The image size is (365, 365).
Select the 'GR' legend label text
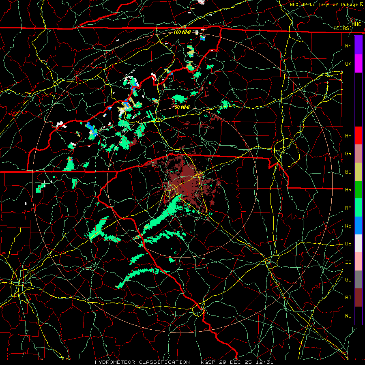point(348,154)
